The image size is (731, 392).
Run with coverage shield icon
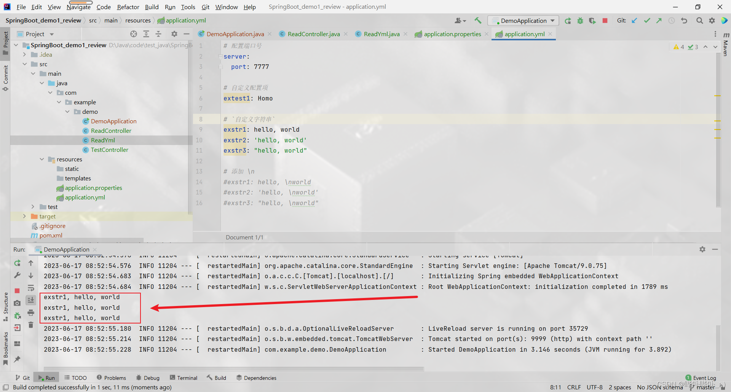[592, 21]
